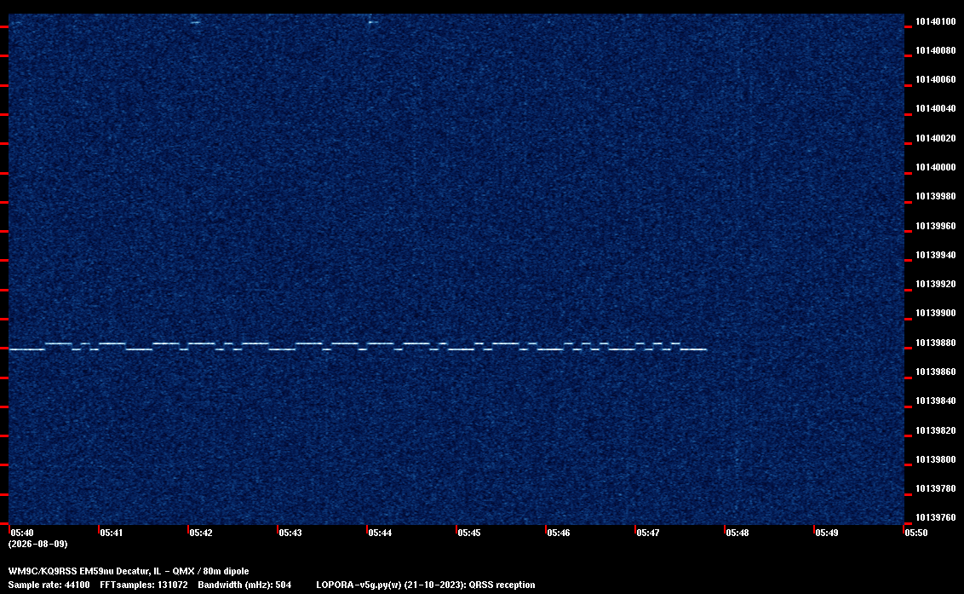Viewport: 964px width, 594px height.
Task: Click the 10140100 frequency label
Action: (x=935, y=21)
